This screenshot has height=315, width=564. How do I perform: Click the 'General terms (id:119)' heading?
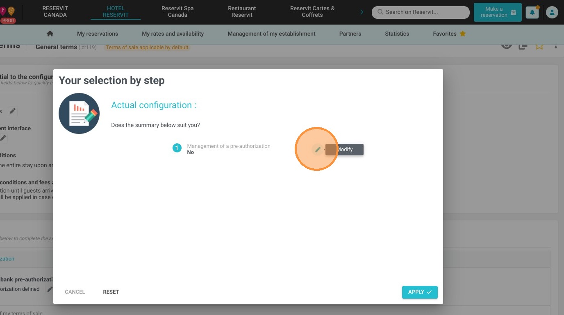click(x=66, y=47)
